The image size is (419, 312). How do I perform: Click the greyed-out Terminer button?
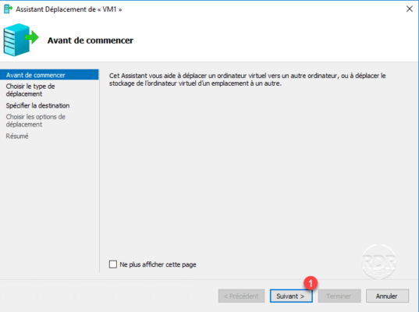point(339,296)
